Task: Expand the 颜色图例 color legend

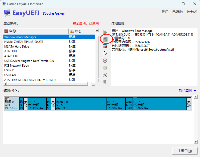Action: click(187, 90)
